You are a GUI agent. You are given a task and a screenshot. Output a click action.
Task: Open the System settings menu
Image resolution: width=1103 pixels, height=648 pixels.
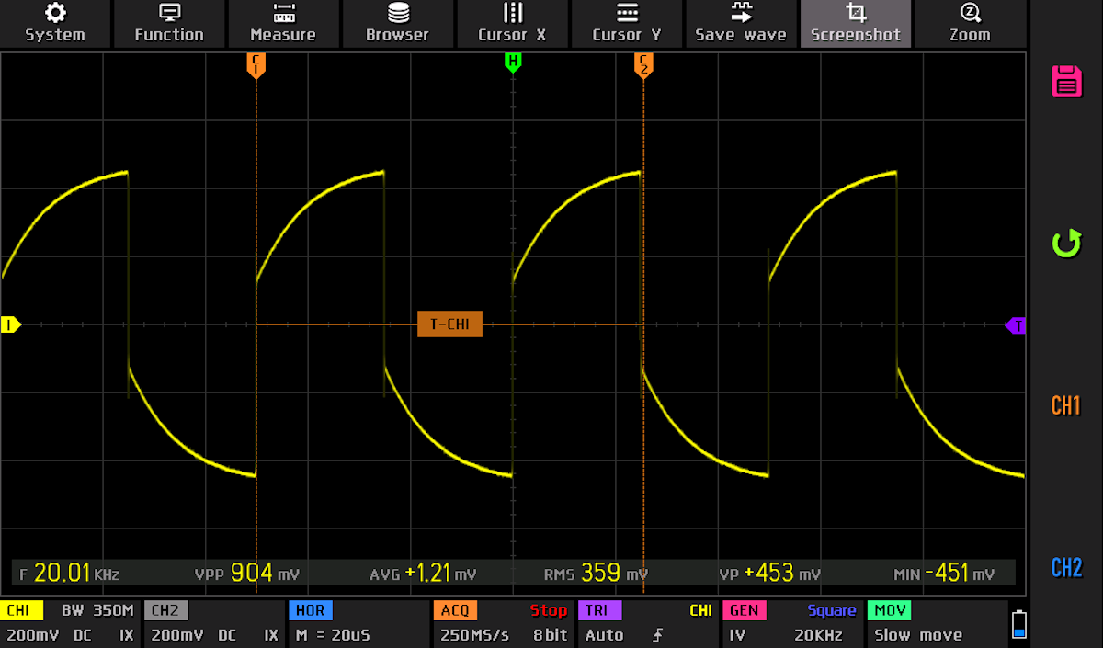click(55, 23)
